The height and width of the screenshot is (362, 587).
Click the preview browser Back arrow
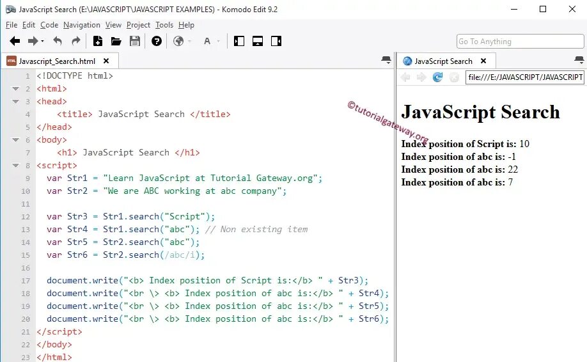(405, 77)
